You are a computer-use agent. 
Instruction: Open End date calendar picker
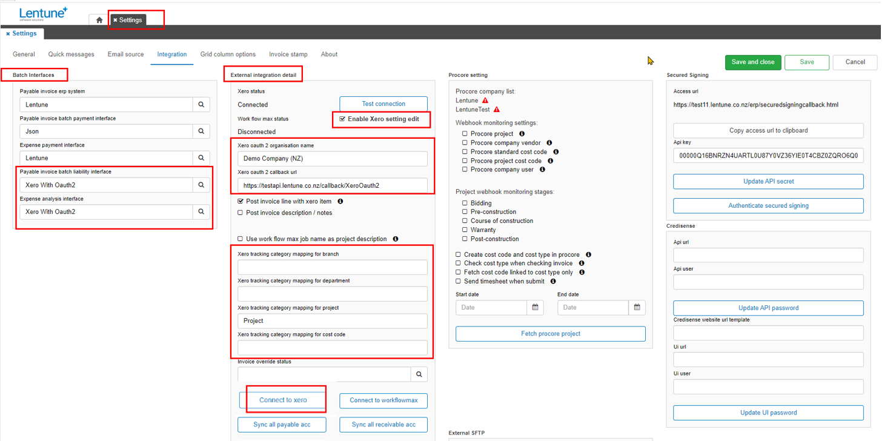[637, 308]
